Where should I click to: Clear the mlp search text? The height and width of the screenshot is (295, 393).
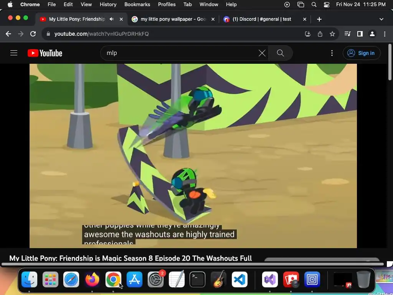tap(262, 53)
